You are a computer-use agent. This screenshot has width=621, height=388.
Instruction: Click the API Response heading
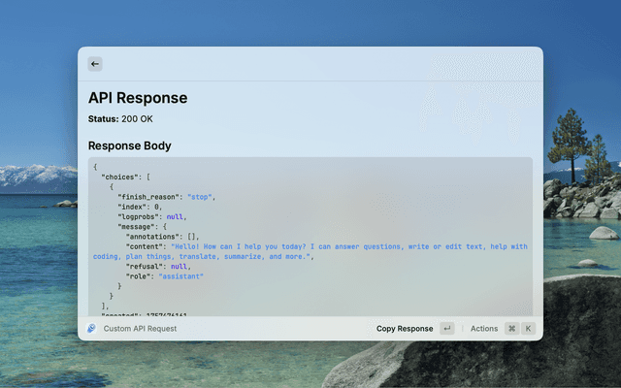click(138, 98)
